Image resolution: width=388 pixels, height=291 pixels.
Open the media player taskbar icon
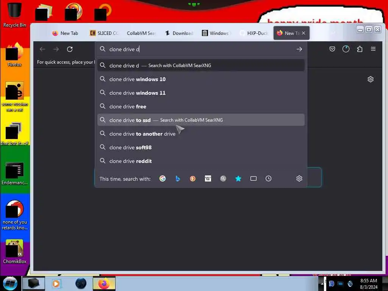pyautogui.click(x=56, y=283)
